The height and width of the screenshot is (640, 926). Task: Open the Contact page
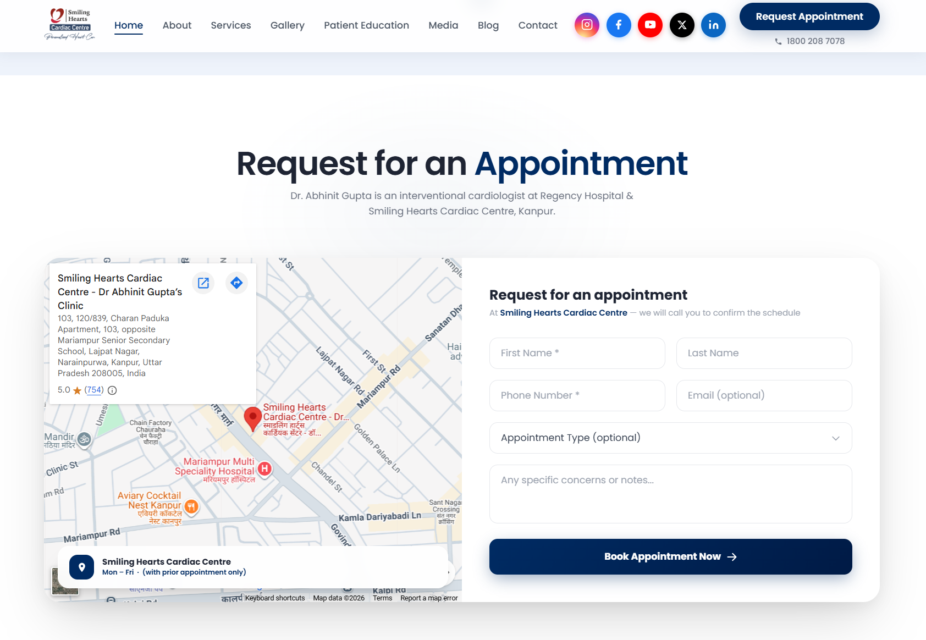pyautogui.click(x=538, y=25)
